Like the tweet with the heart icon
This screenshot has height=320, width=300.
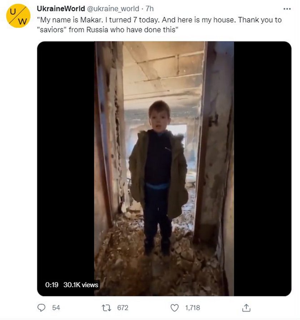click(174, 308)
